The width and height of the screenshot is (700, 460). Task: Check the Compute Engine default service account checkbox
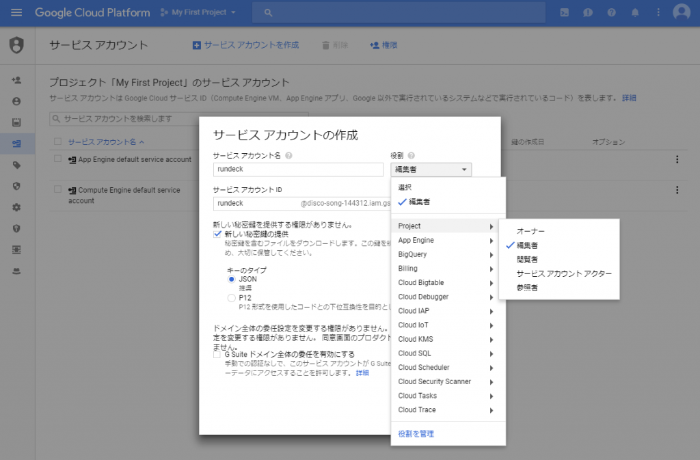click(57, 189)
